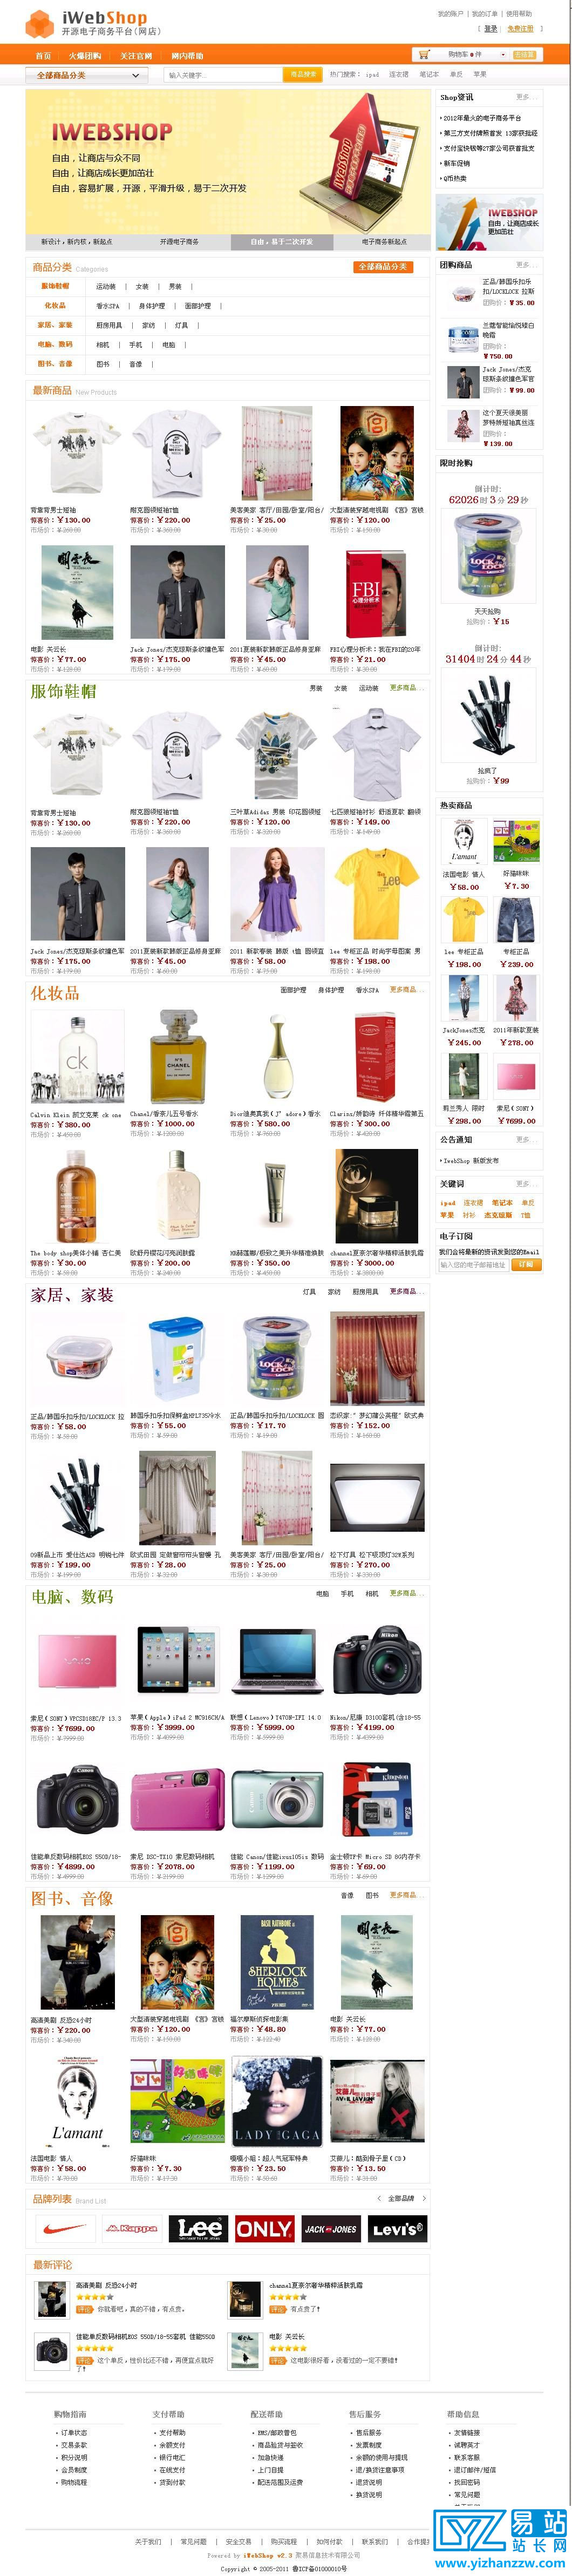The image size is (572, 2576).
Task: Select the Levi's brand logo
Action: pos(398,2228)
